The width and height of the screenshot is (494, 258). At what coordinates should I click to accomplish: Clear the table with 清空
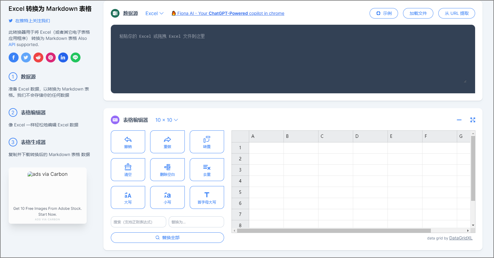pyautogui.click(x=128, y=170)
